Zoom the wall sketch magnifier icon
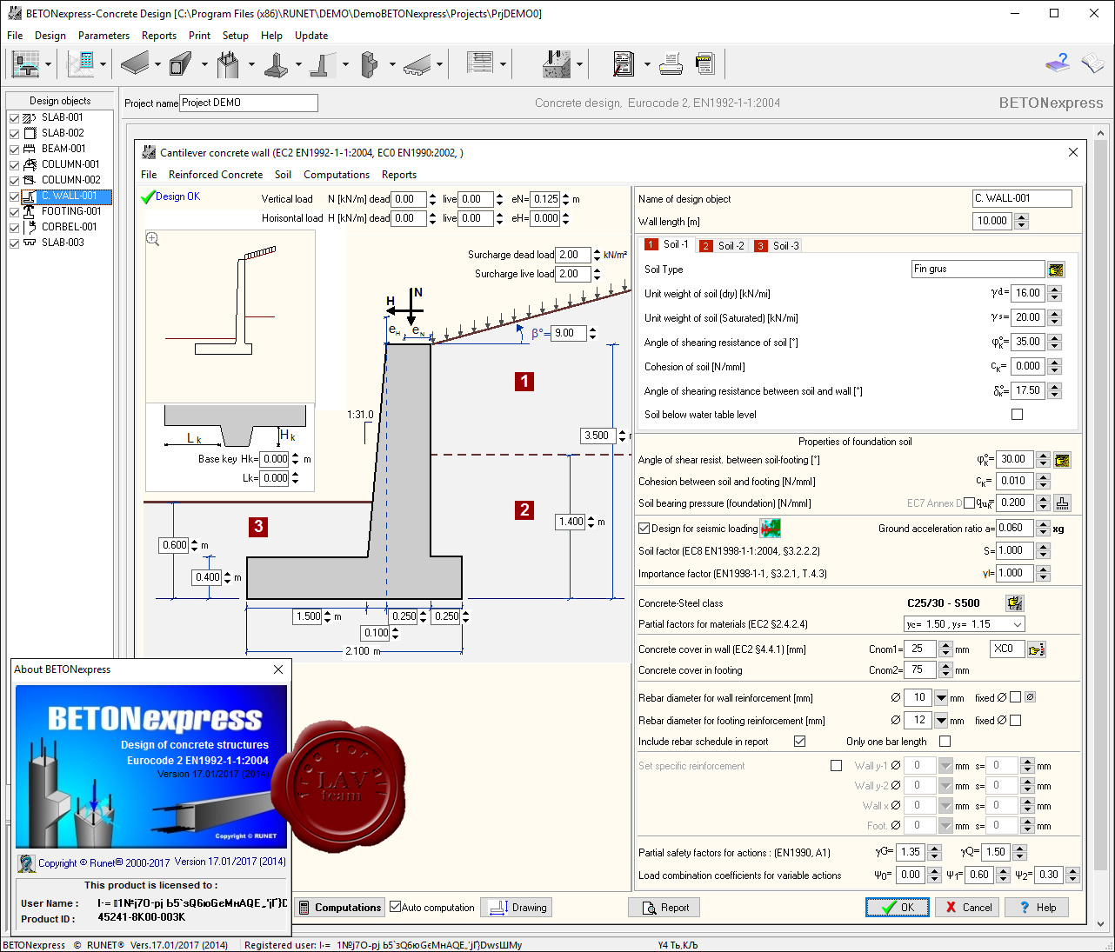This screenshot has height=952, width=1115. click(153, 239)
